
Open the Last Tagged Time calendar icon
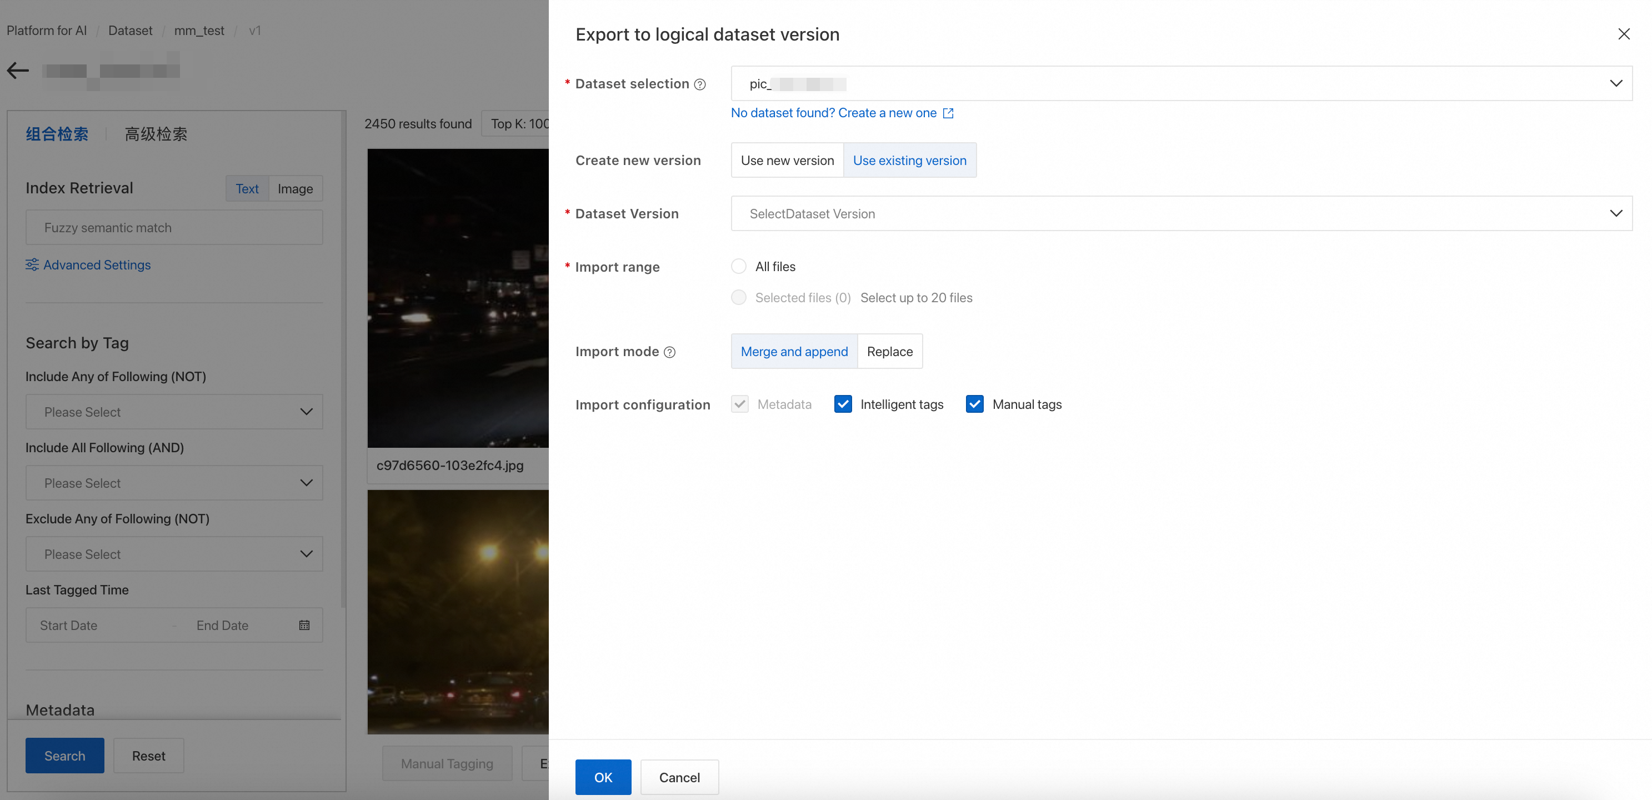304,625
